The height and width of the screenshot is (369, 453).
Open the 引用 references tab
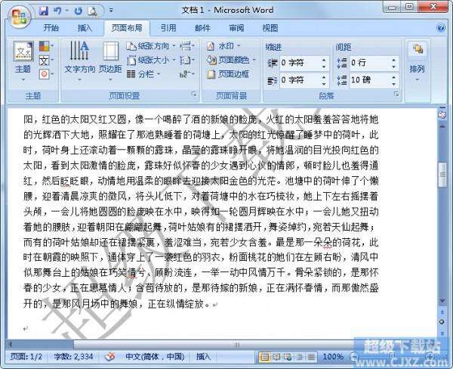(x=168, y=28)
